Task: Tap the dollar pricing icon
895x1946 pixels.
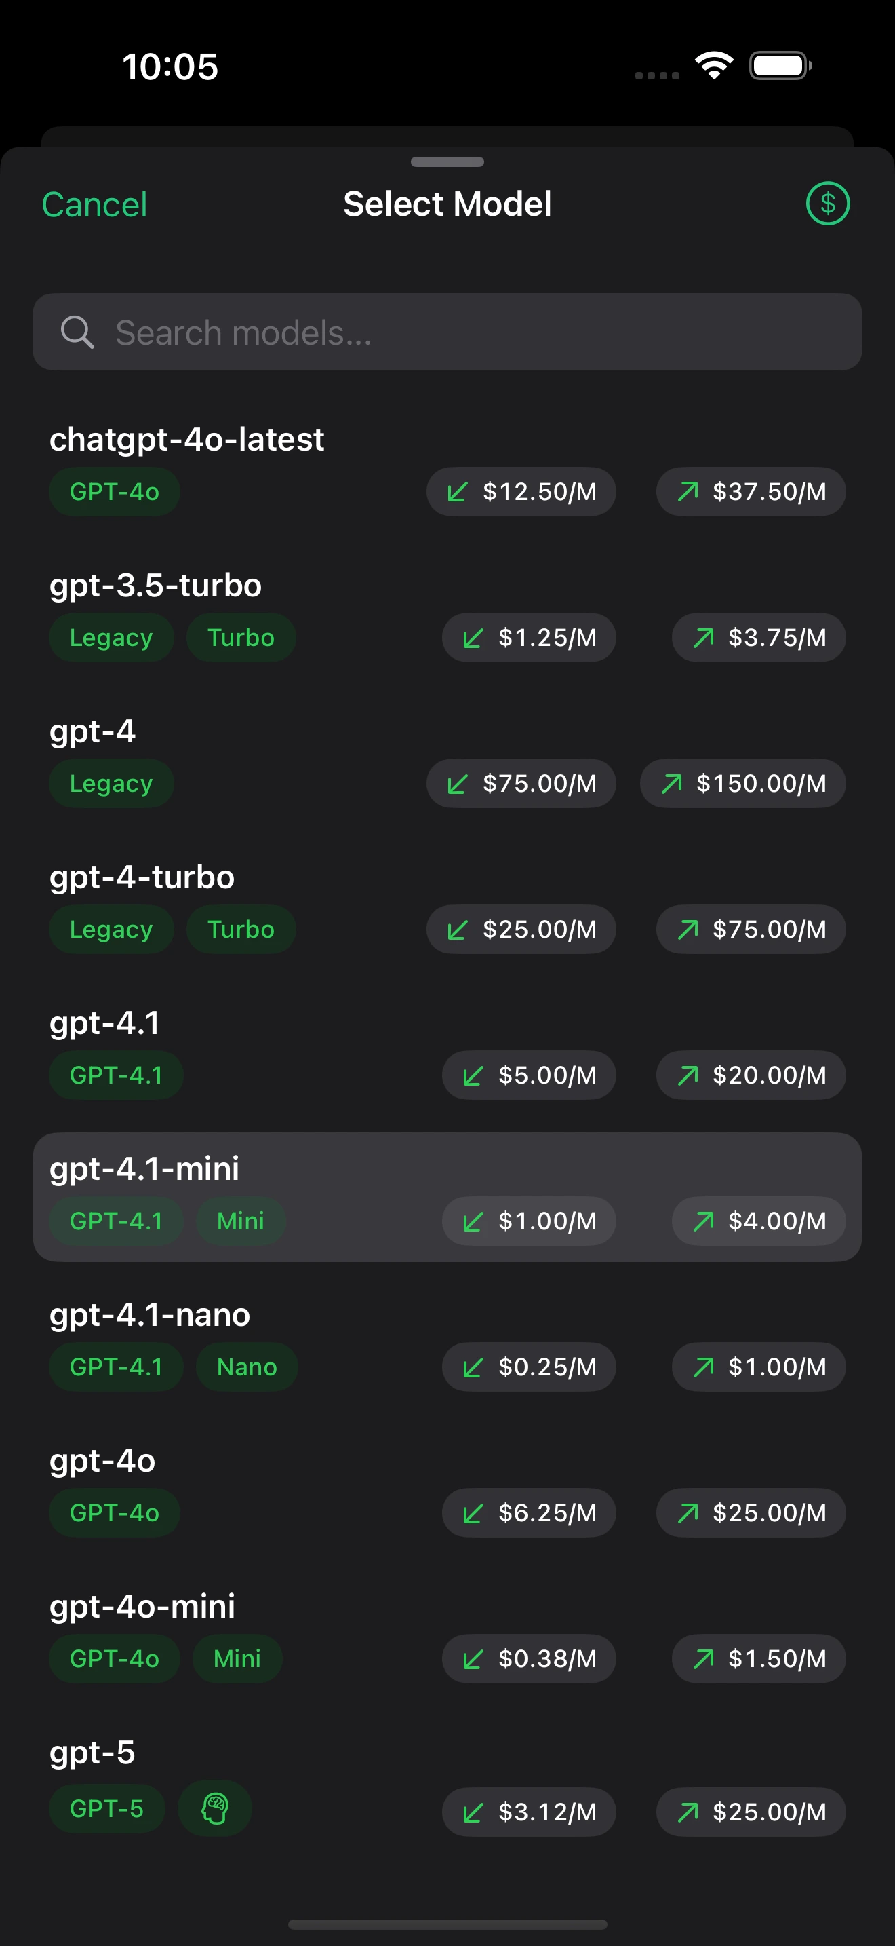Action: tap(827, 203)
